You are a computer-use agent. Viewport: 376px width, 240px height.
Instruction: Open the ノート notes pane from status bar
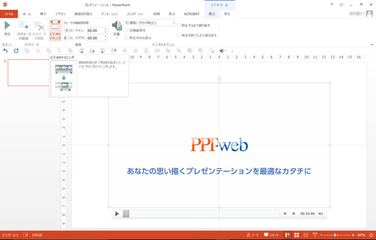(x=252, y=235)
